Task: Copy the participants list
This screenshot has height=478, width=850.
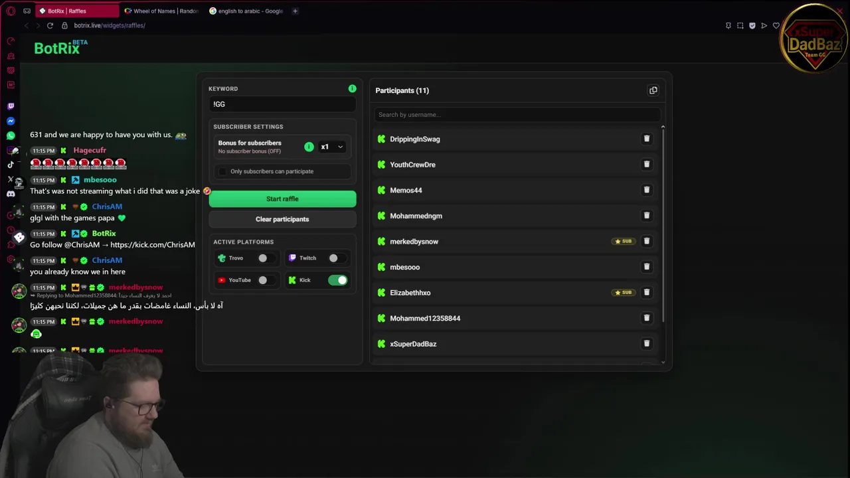Action: (653, 90)
